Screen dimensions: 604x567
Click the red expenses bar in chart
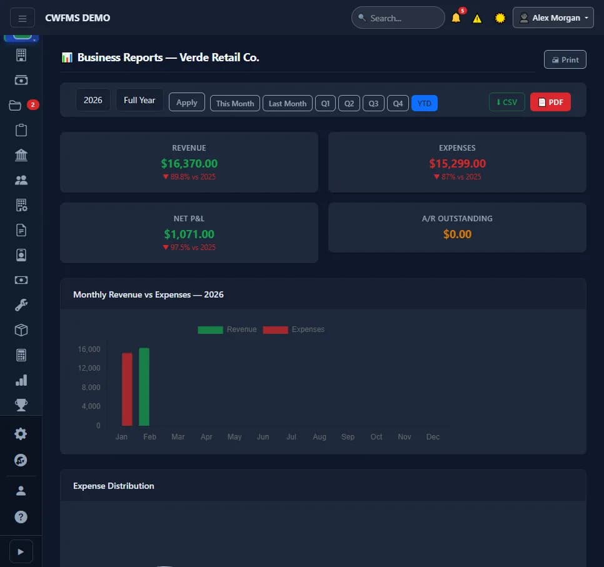pos(127,389)
